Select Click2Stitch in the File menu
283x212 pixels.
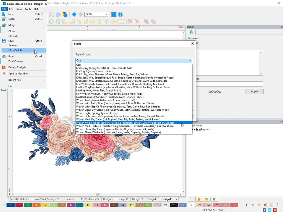point(24,50)
